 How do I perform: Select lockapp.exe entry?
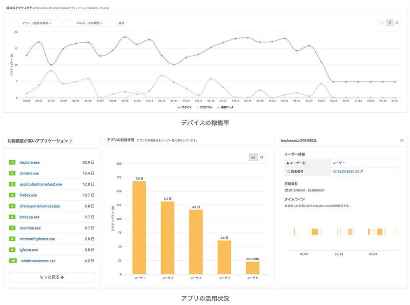tap(30, 217)
